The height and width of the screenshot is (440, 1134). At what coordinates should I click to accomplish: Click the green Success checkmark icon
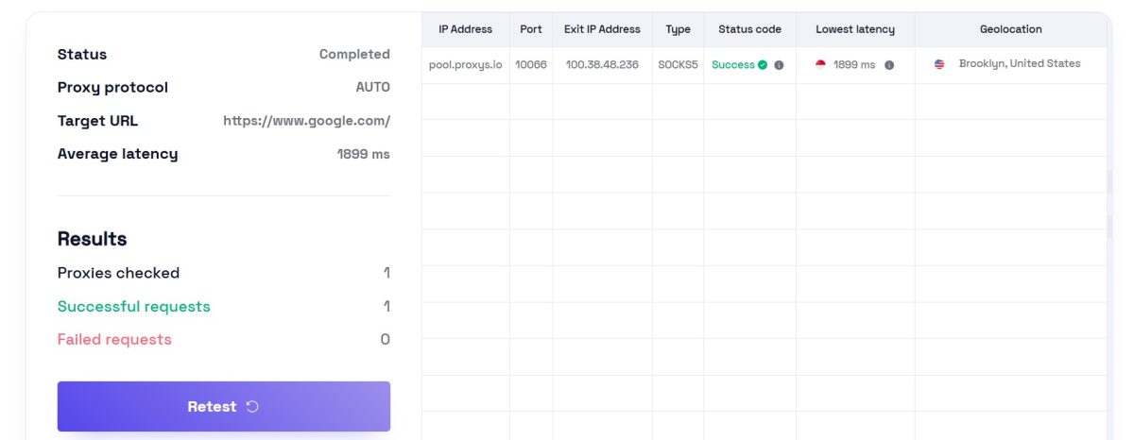click(x=763, y=65)
